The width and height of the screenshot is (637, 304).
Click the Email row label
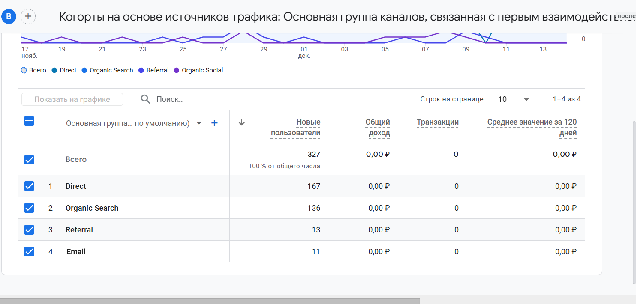coord(76,252)
